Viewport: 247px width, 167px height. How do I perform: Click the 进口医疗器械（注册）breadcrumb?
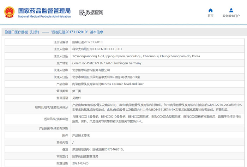(24, 32)
